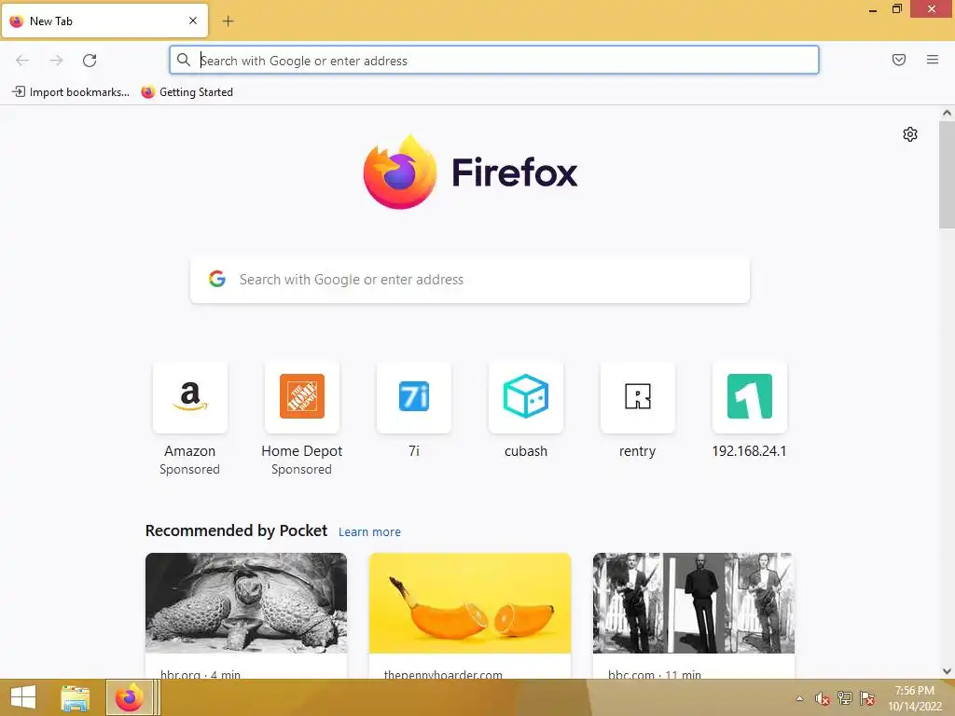Screen dimensions: 955x716
Task: Open the network tray icon
Action: pos(845,698)
